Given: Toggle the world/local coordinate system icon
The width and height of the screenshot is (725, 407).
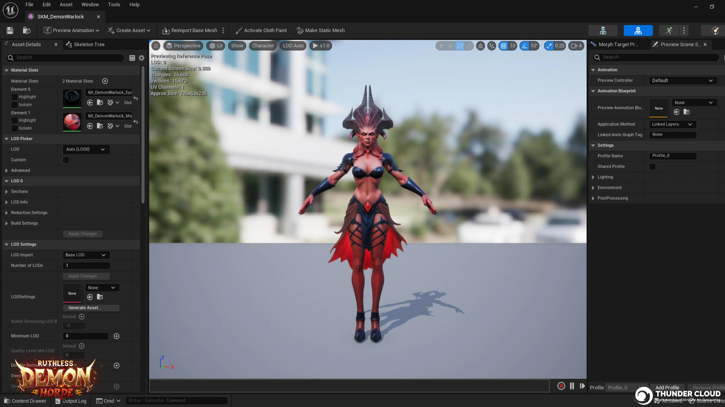Looking at the screenshot, I should 480,46.
